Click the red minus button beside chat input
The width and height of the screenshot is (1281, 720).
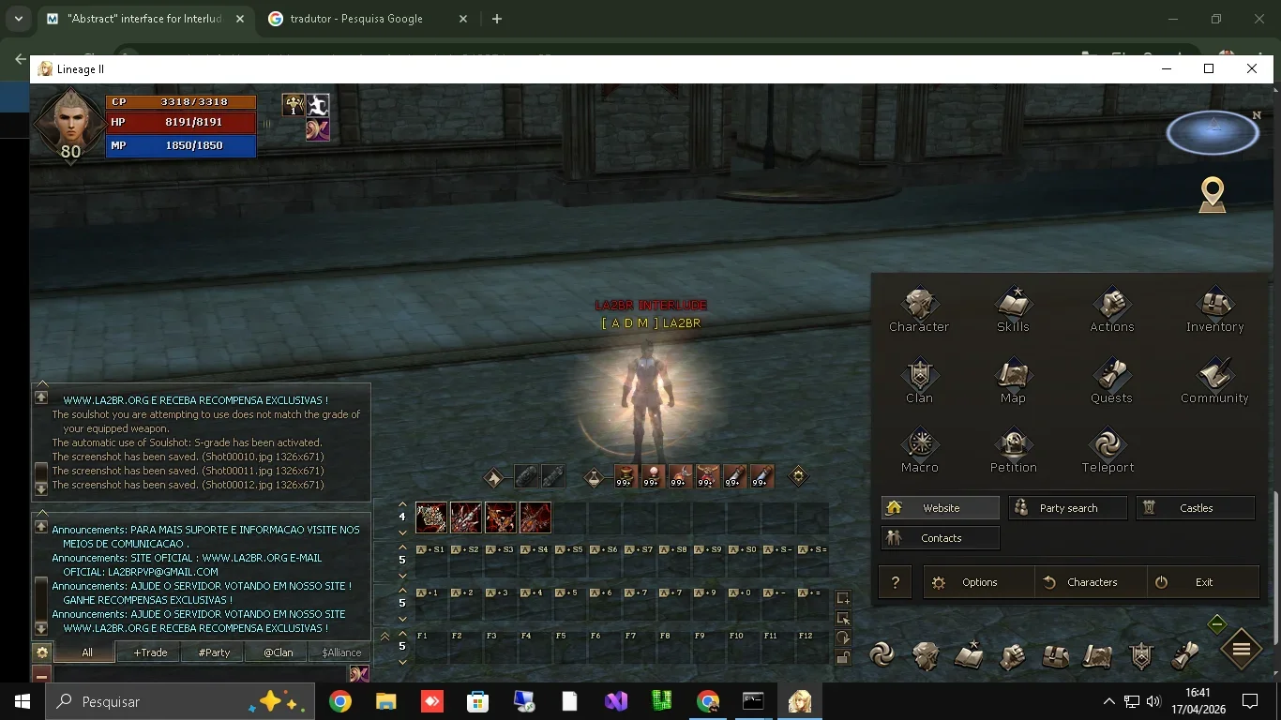click(41, 675)
